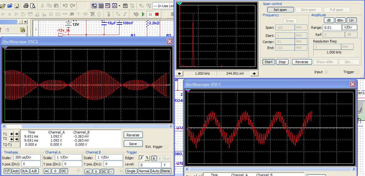
Task: Select A/B display mode
Action: point(34,171)
